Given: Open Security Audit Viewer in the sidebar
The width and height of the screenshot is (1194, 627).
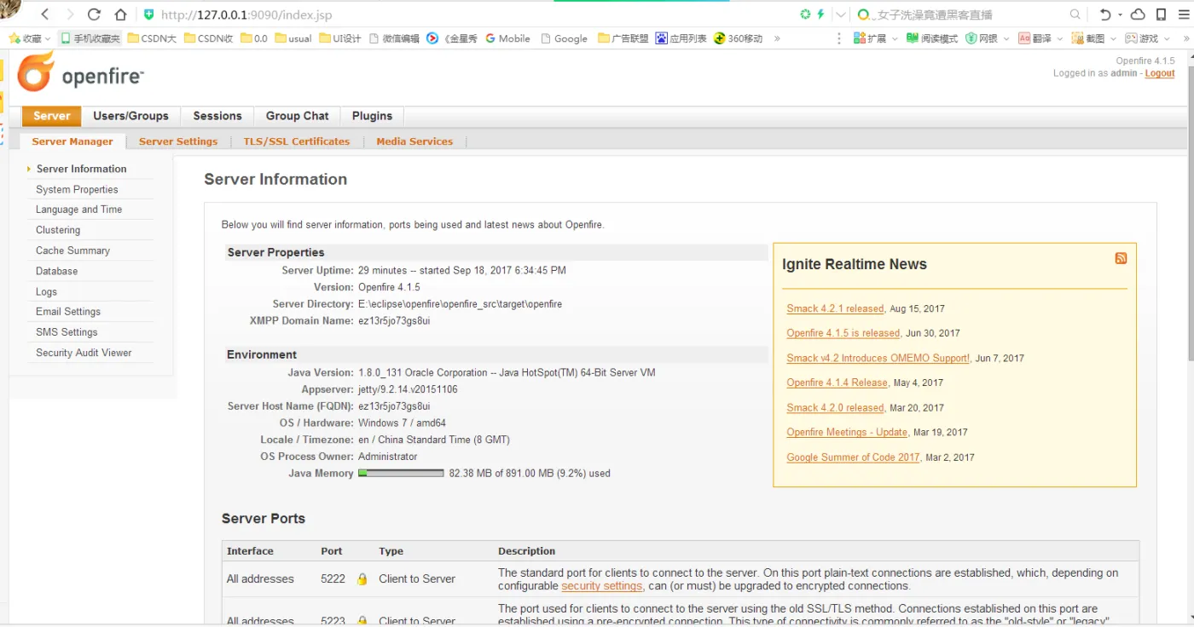Looking at the screenshot, I should click(84, 353).
